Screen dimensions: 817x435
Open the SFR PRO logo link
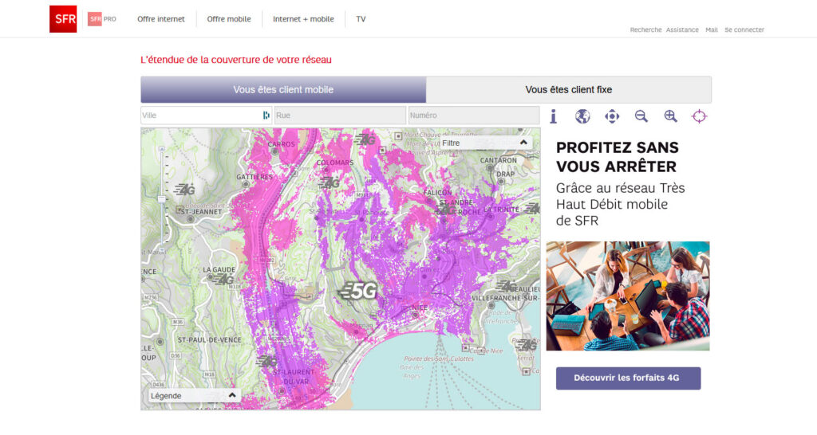102,19
